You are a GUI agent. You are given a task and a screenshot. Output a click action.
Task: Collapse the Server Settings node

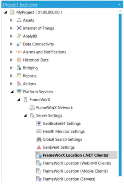(x=25, y=116)
